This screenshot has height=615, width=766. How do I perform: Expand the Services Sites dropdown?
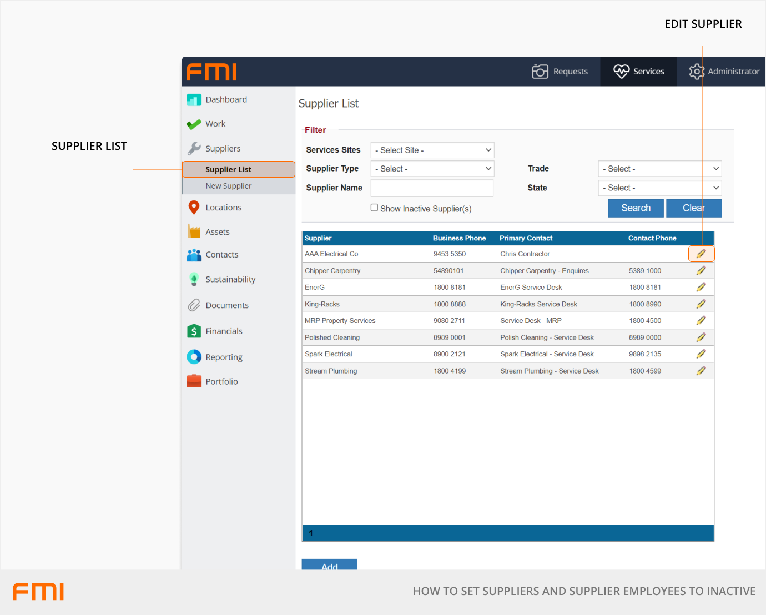pyautogui.click(x=432, y=150)
